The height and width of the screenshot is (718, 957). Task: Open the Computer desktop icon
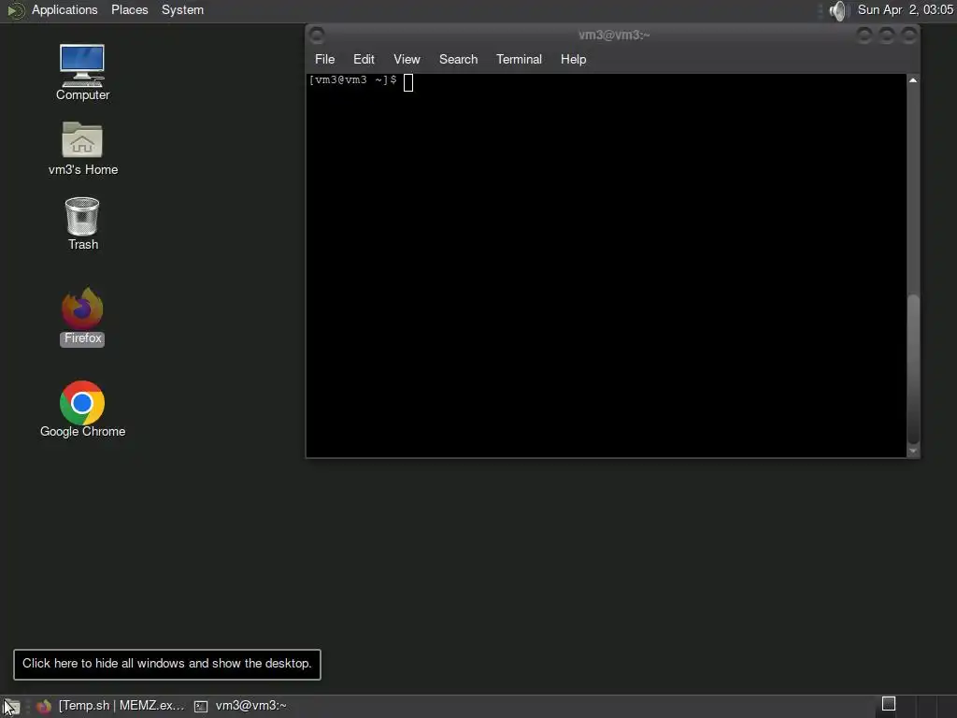[82, 72]
